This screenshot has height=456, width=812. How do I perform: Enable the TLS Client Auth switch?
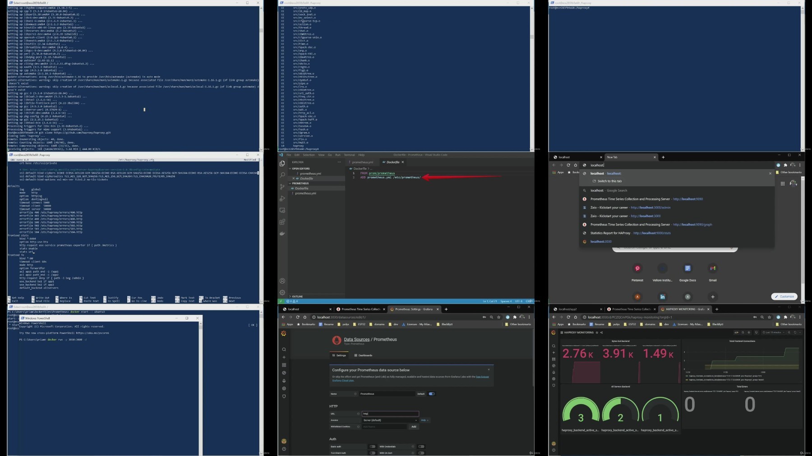coord(372,453)
